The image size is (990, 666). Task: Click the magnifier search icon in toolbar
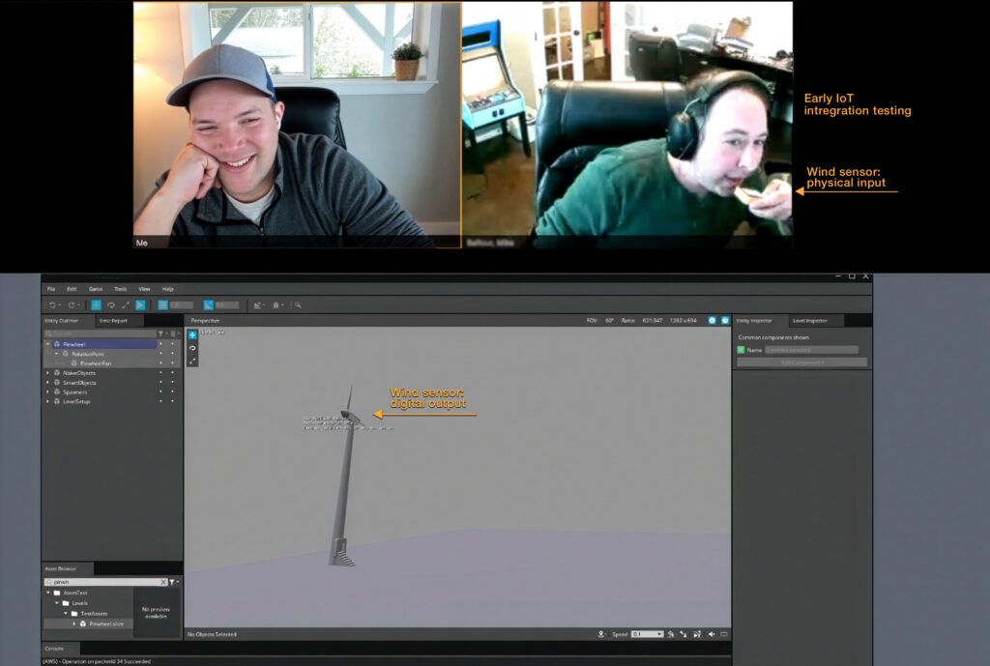click(299, 304)
